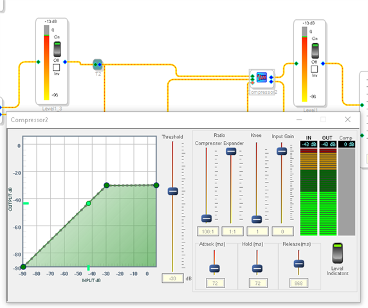The image size is (368, 308).
Task: Click the Hold slider handle
Action: (257, 268)
